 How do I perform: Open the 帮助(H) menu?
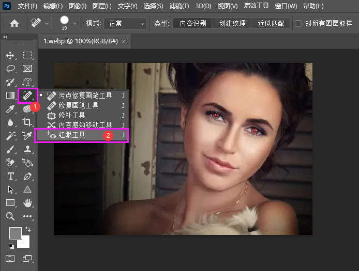(x=313, y=6)
